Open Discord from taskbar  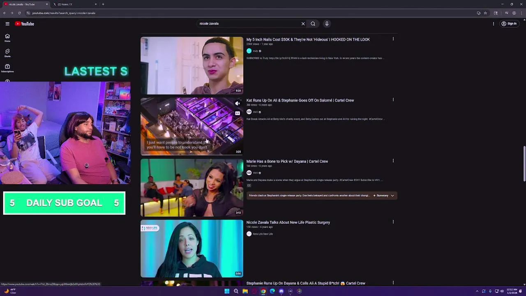coord(281,291)
